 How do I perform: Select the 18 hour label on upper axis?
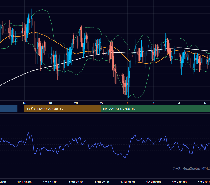50,103
